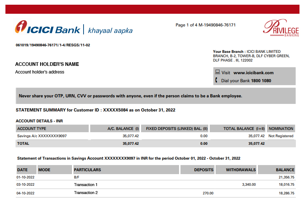Click balance 18,286.75
Image resolution: width=306 pixels, height=198 pixels.
click(x=286, y=193)
